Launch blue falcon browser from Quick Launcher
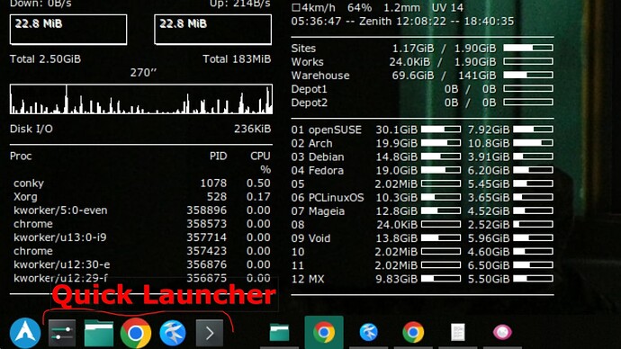621x349 pixels. click(x=173, y=333)
